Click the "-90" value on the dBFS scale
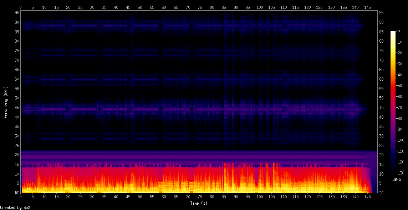The height and width of the screenshot is (210, 408). point(399,129)
